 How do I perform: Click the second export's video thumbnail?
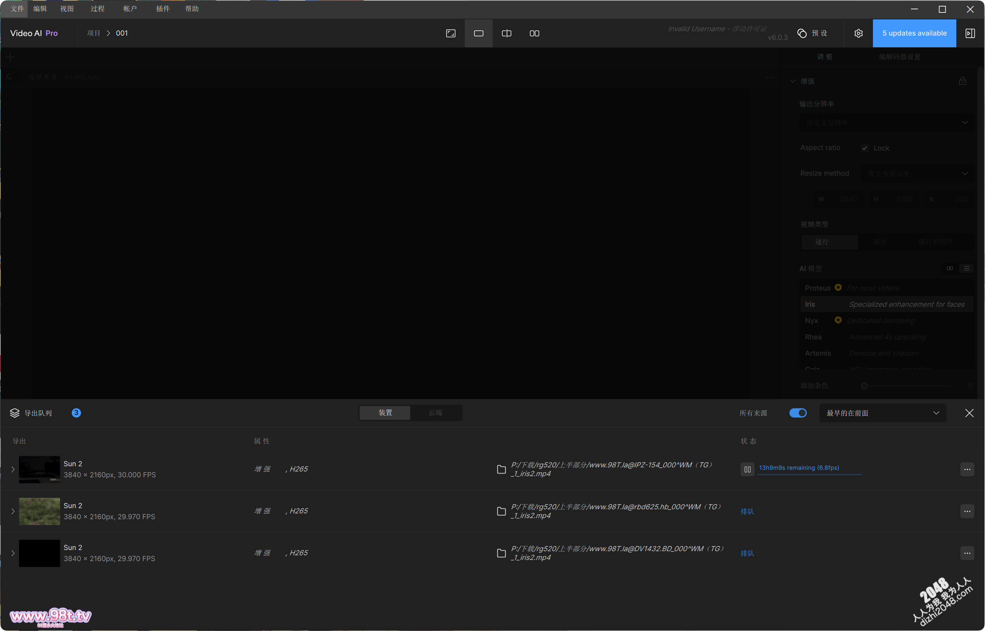click(x=39, y=512)
